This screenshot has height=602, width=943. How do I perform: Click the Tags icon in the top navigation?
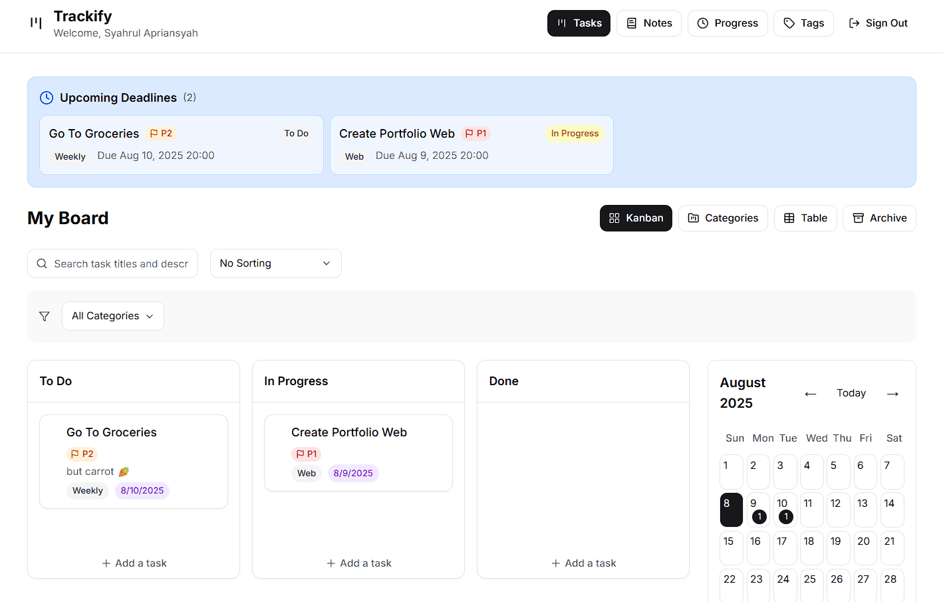789,23
